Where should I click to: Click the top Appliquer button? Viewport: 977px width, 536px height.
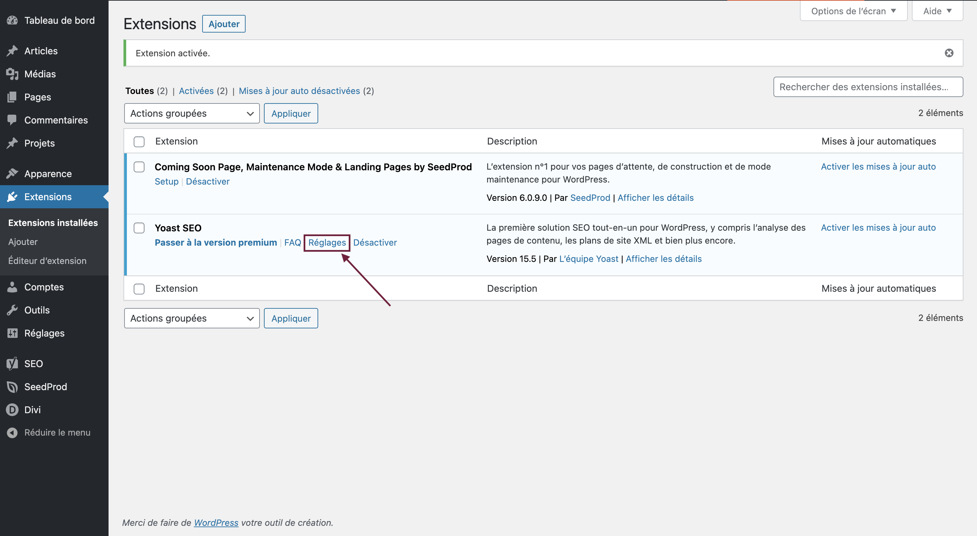pyautogui.click(x=291, y=113)
